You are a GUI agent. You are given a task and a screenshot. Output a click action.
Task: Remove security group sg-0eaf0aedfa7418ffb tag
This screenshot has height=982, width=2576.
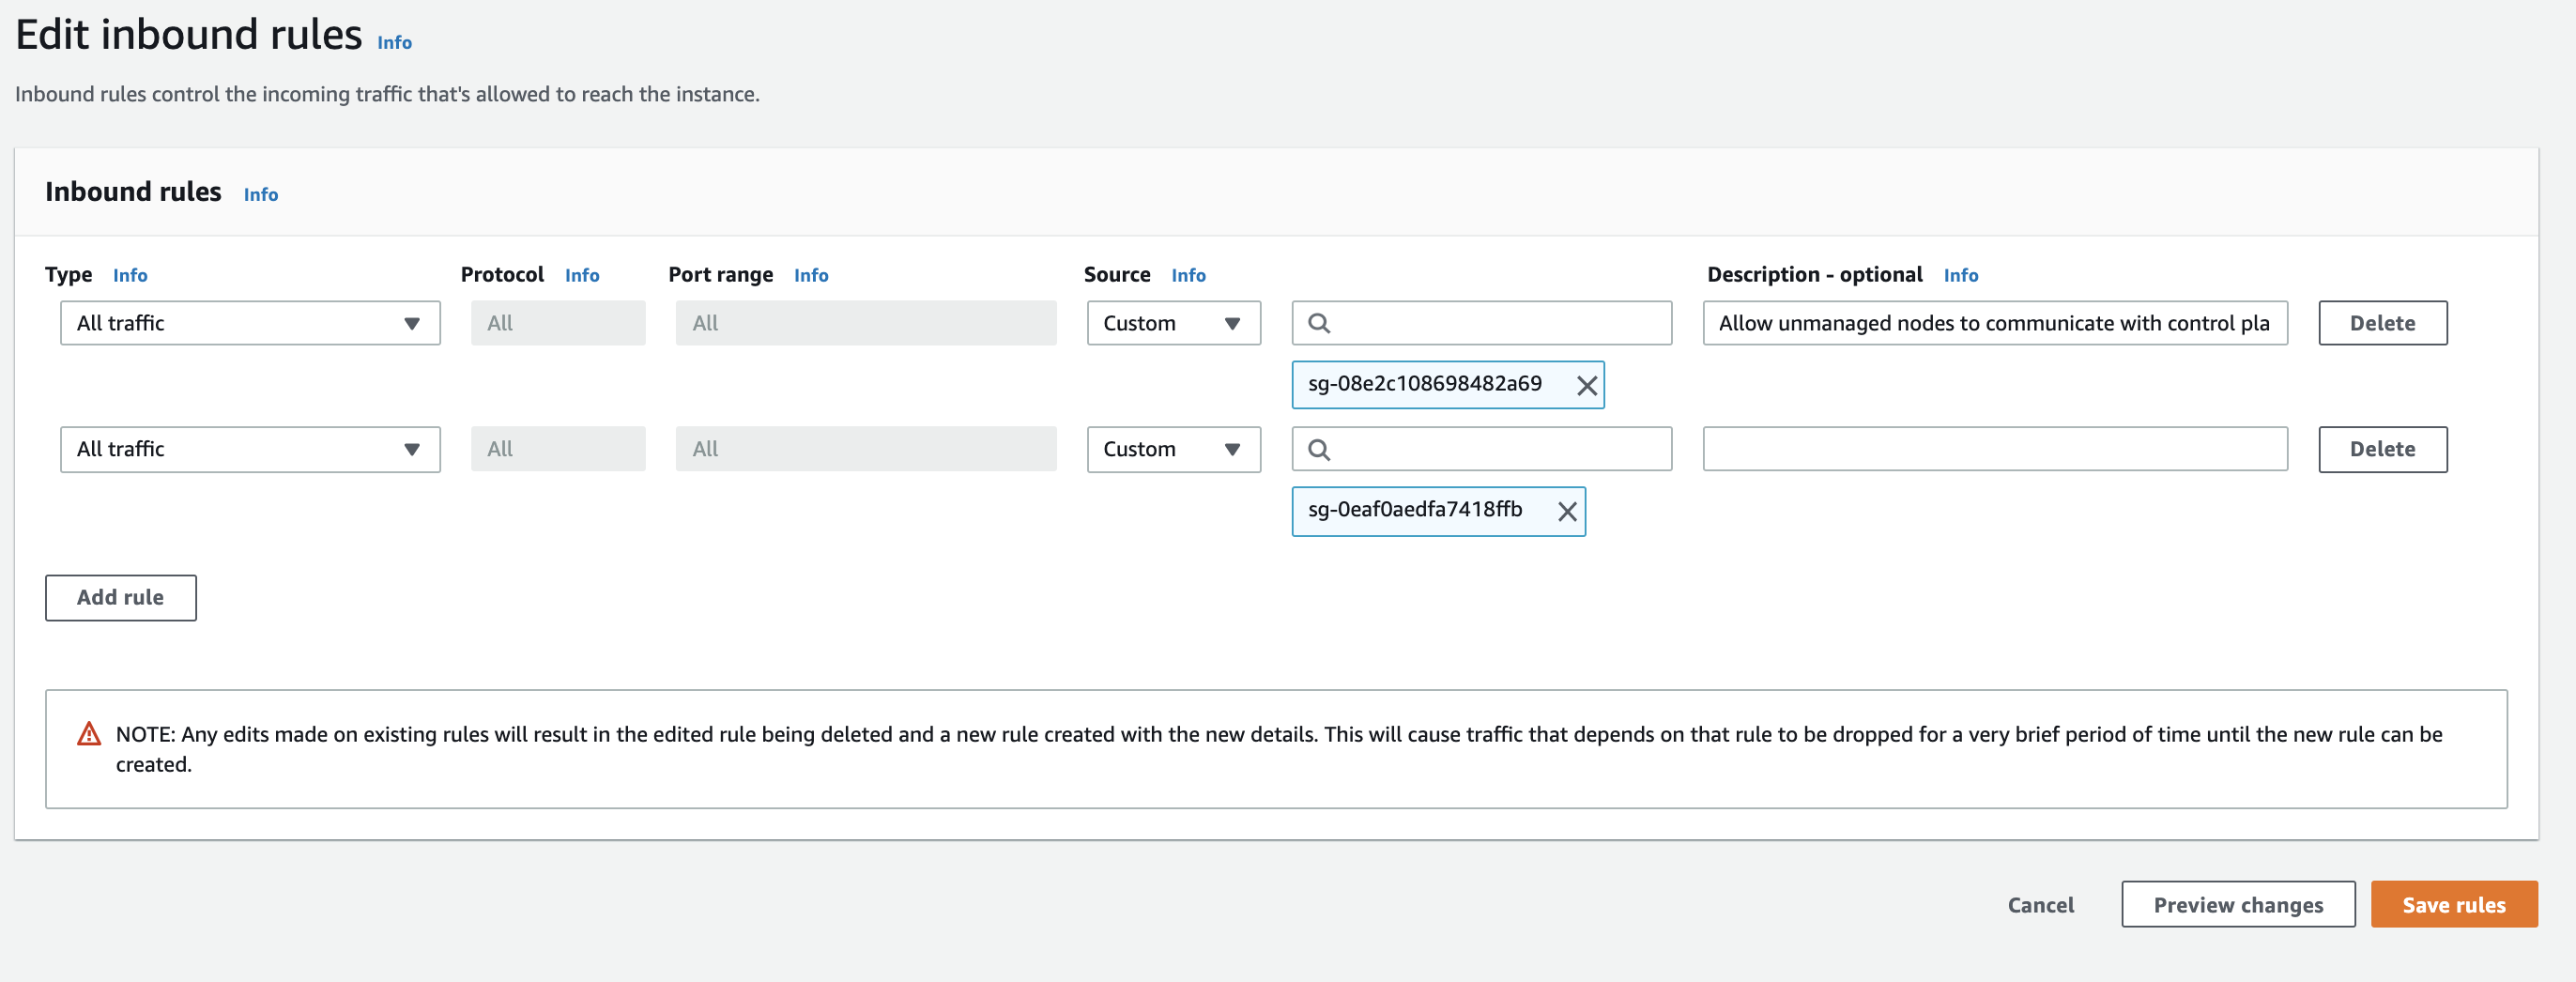click(1567, 512)
